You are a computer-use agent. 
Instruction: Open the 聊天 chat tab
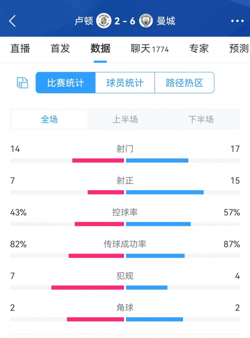tap(150, 49)
